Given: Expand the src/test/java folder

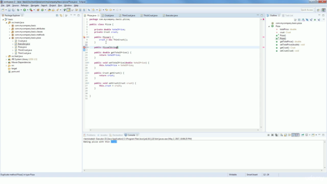Looking at the screenshot, I should coord(6,56).
